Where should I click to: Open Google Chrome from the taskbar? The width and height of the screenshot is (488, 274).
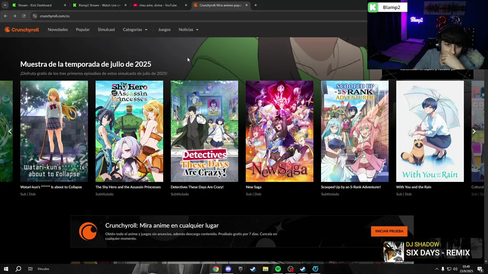point(216,269)
